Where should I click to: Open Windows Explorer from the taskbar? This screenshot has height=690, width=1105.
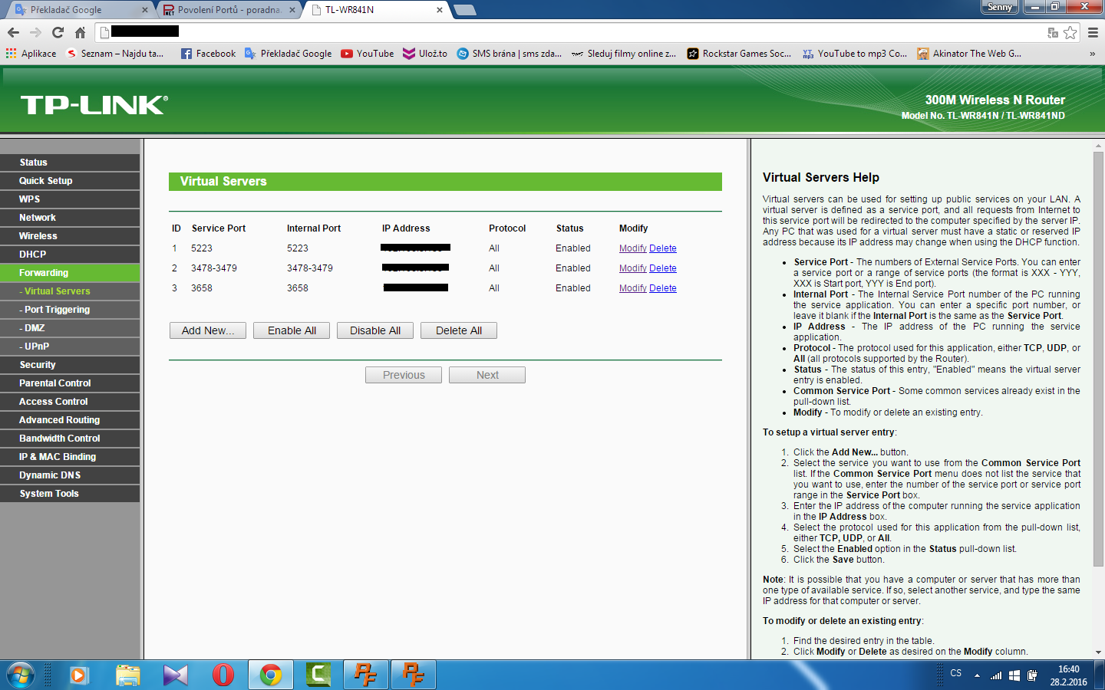coord(128,675)
